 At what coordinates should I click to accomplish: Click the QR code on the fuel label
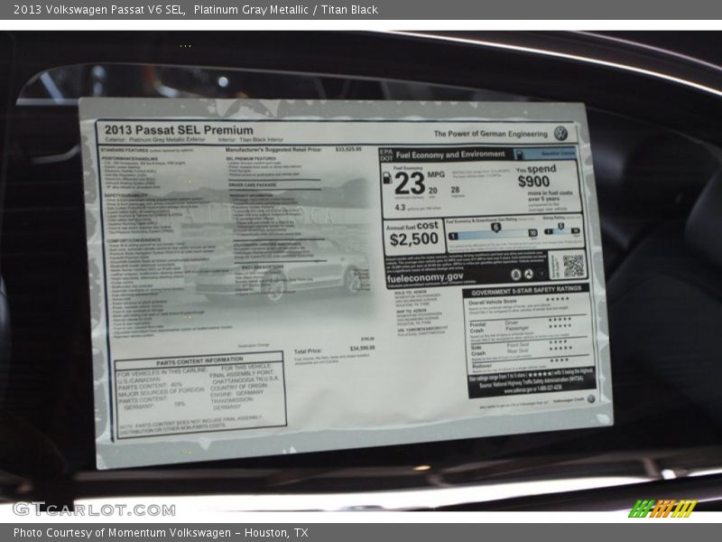tap(573, 266)
